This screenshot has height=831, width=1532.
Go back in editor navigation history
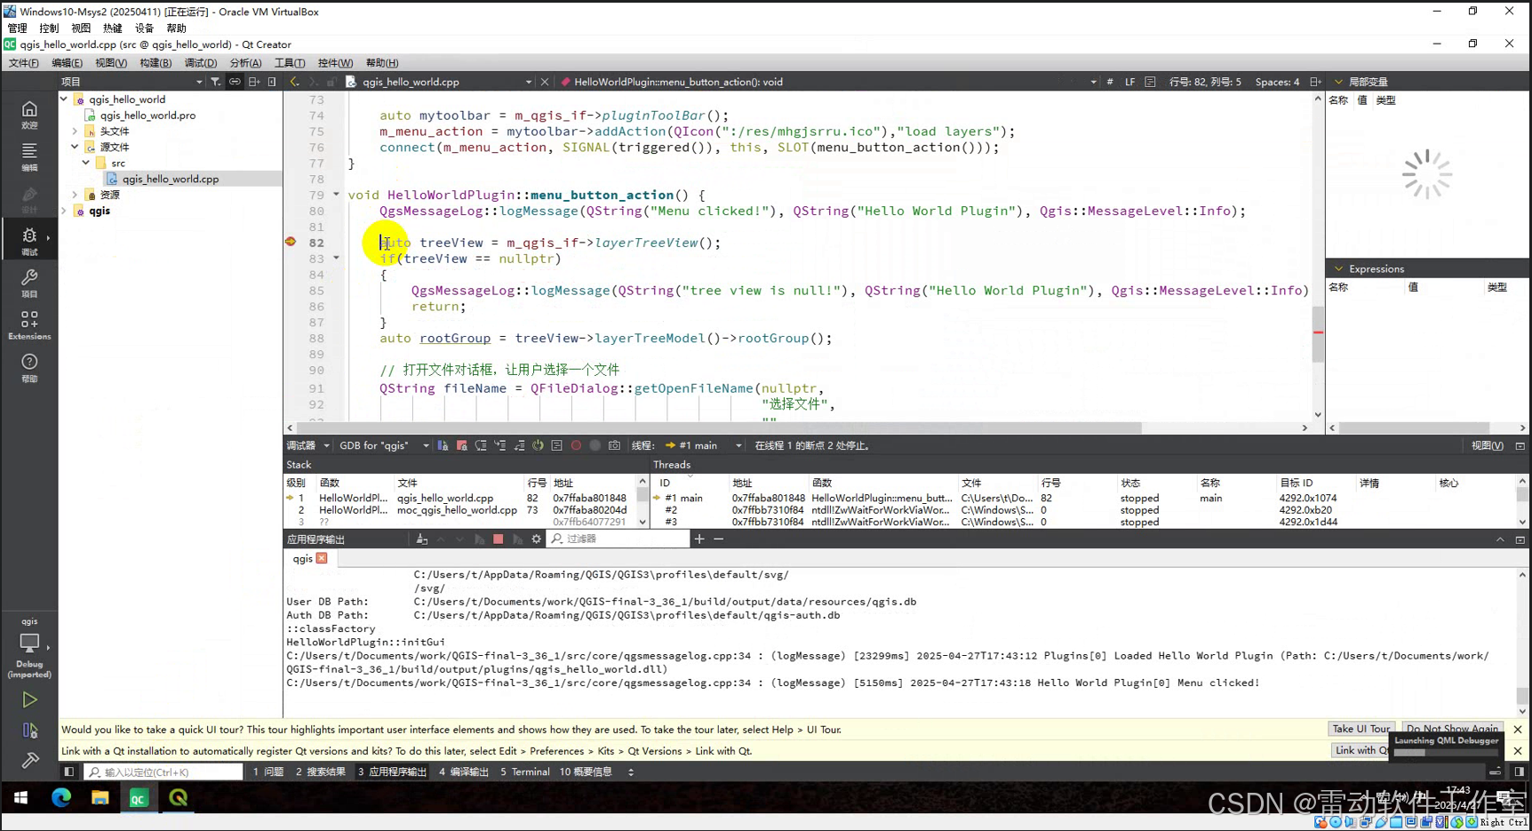(294, 82)
